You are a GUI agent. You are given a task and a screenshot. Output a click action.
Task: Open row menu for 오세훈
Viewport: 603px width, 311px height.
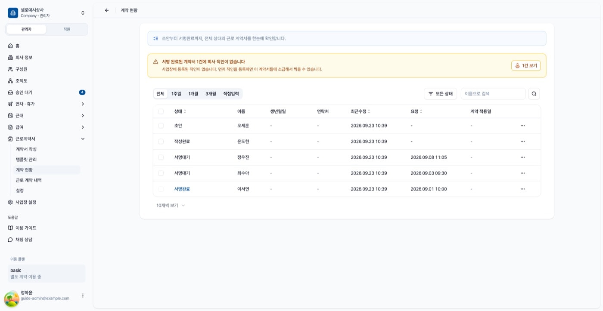click(x=522, y=126)
